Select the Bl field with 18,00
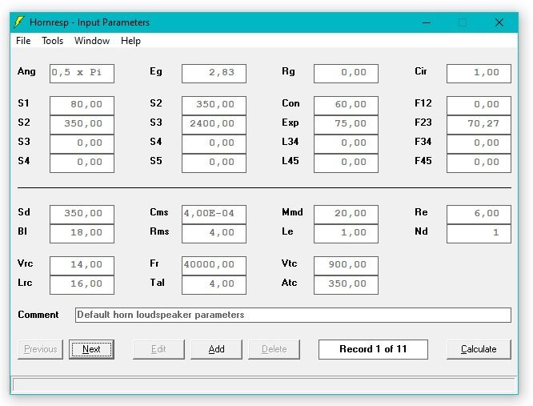Image resolution: width=533 pixels, height=406 pixels. (82, 234)
